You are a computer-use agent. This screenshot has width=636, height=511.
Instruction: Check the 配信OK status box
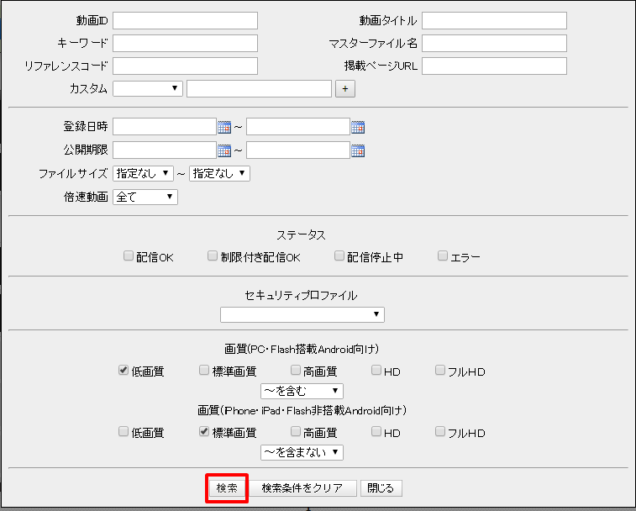(129, 255)
